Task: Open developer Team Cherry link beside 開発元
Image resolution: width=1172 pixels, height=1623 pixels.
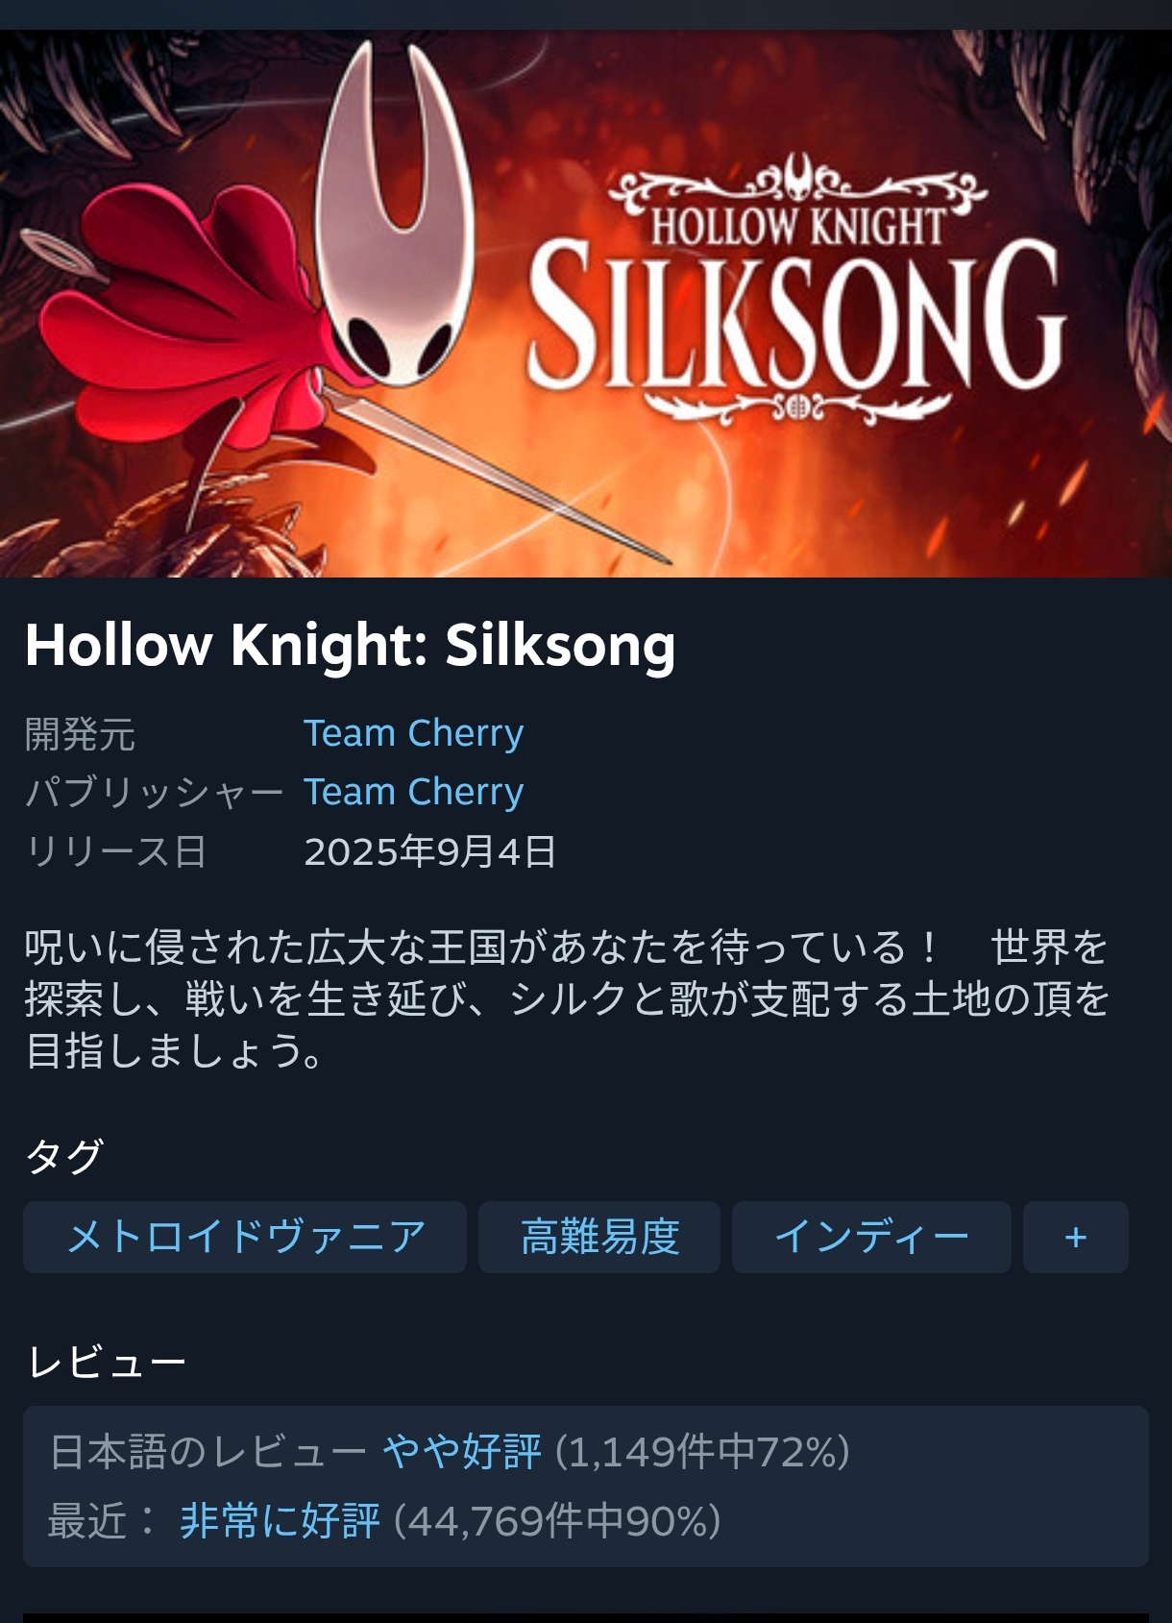Action: click(x=414, y=733)
